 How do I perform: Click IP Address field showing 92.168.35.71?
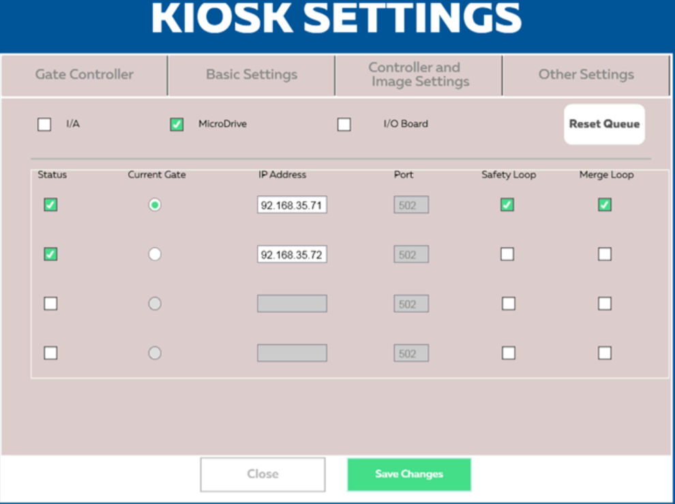292,205
